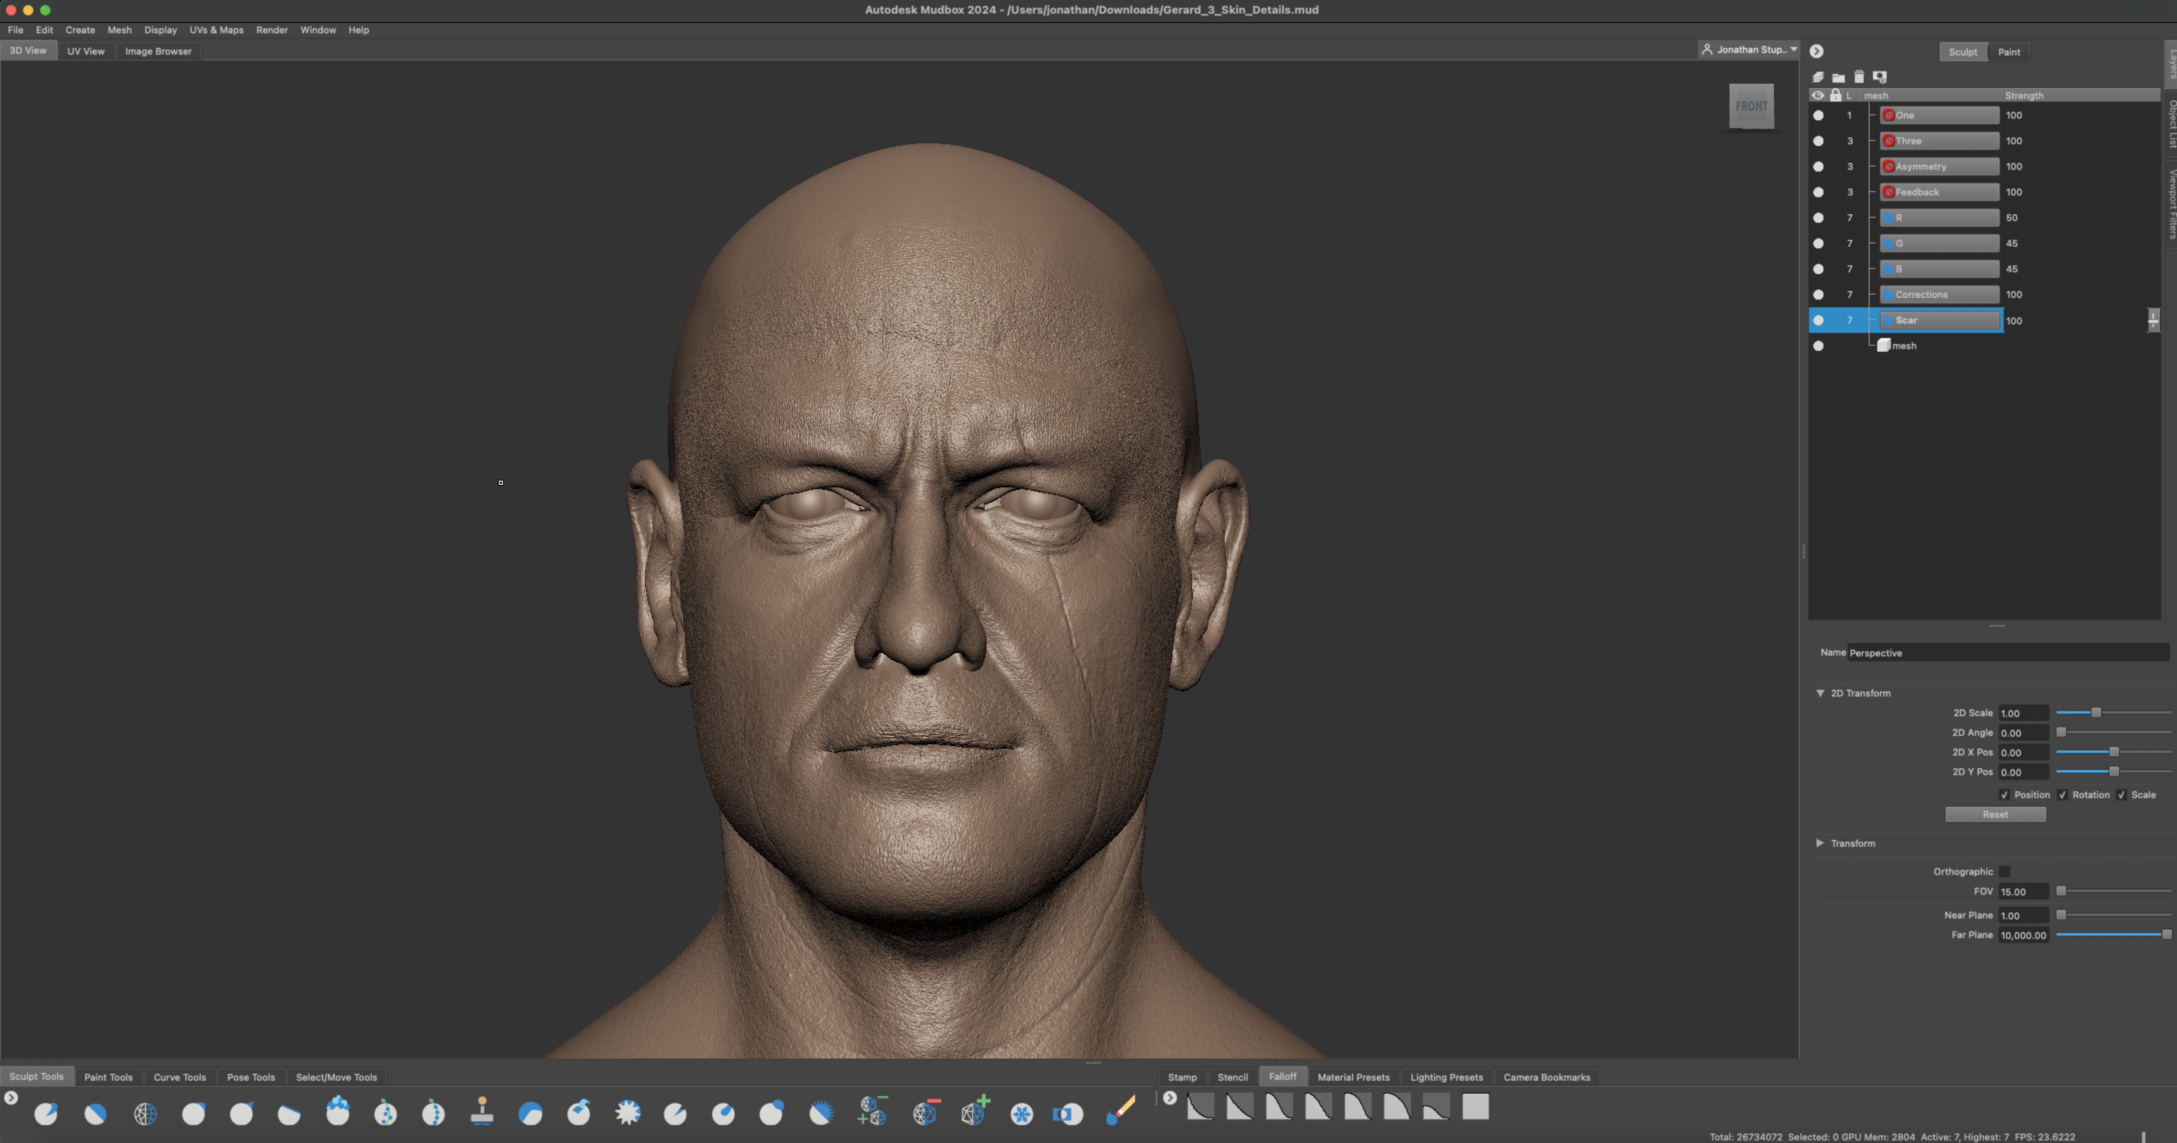Open the UVs & Maps menu
2177x1143 pixels.
217,29
